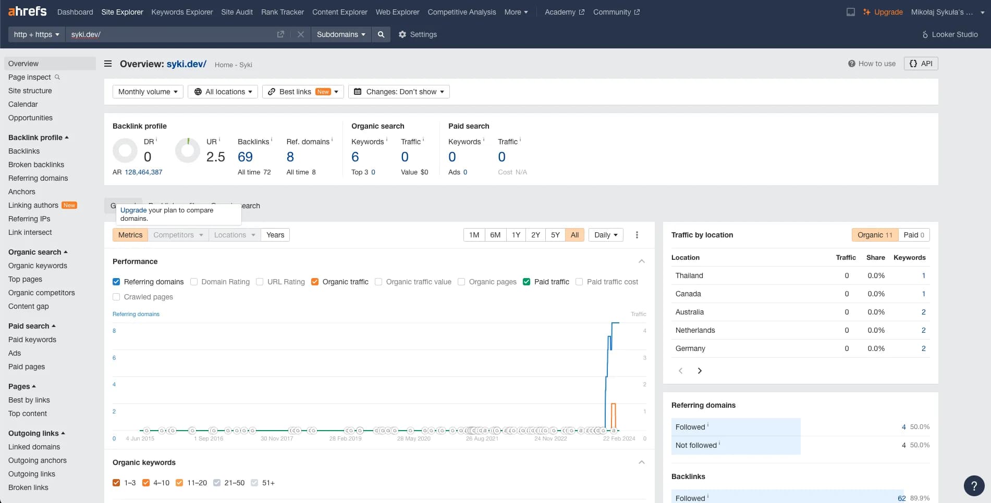Click the Ref. domains info icon
991x503 pixels.
coord(332,140)
